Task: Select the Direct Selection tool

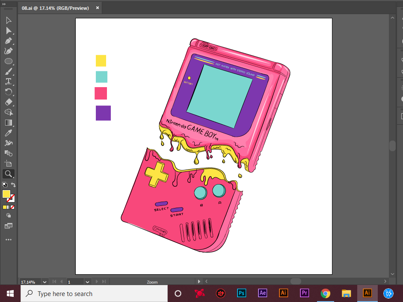Action: 9,30
